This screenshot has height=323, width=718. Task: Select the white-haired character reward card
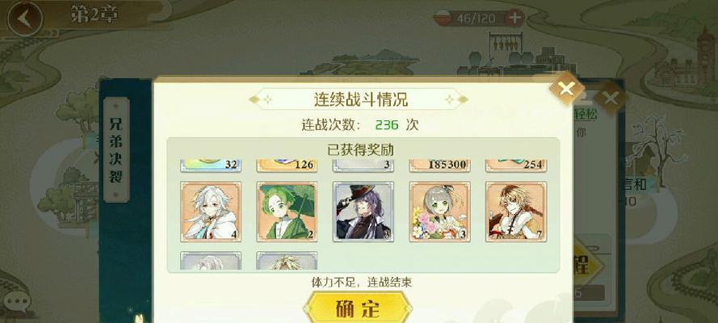211,212
